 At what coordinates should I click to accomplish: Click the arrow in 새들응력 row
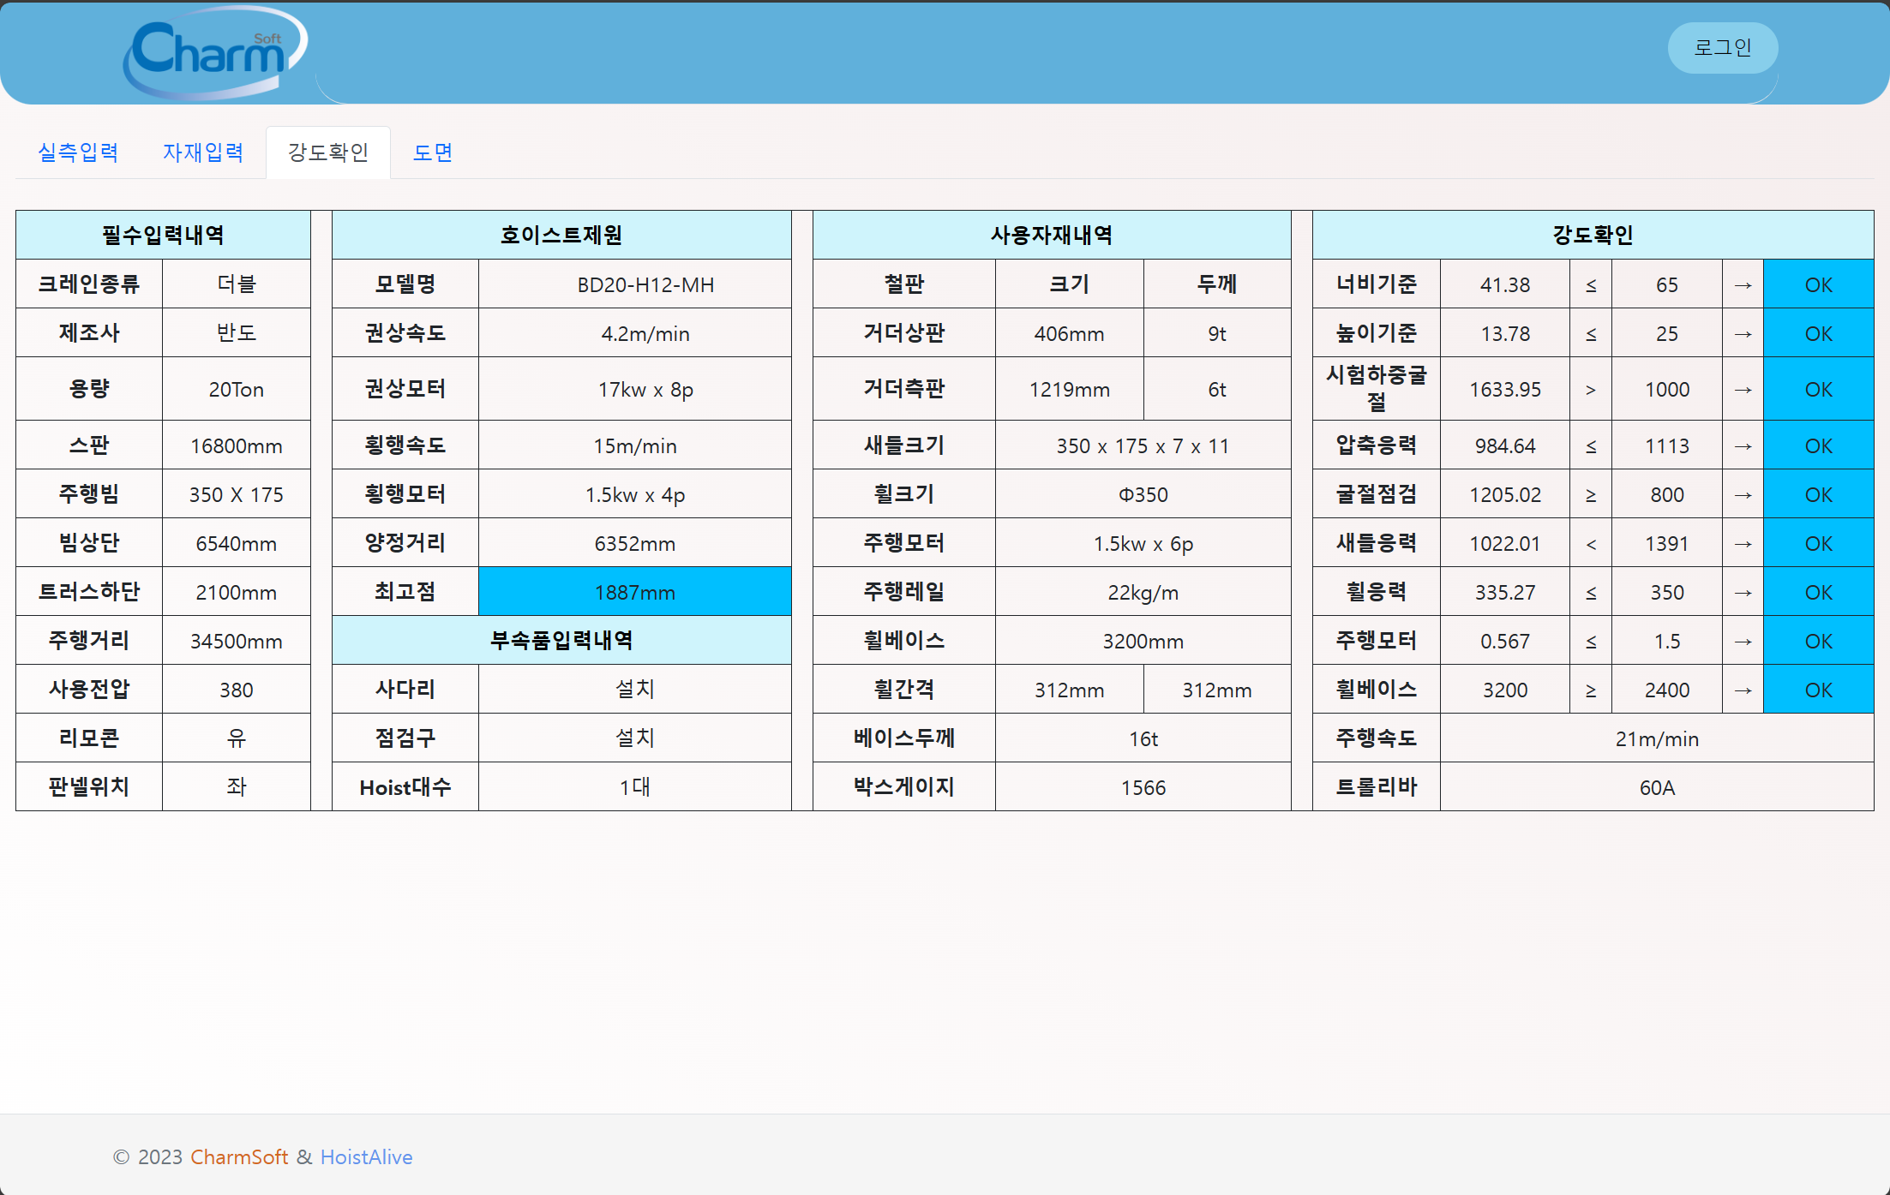coord(1743,543)
